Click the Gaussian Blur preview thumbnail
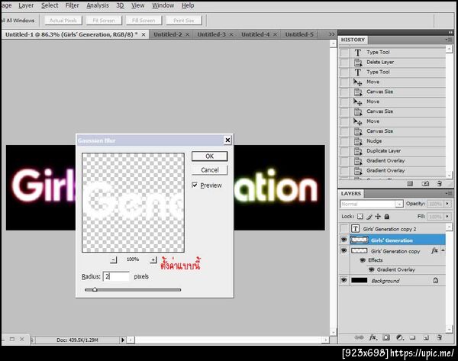This screenshot has width=458, height=361. coord(133,202)
